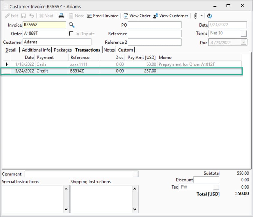Click View Order
Screen dimensions: 253x217
click(x=137, y=16)
